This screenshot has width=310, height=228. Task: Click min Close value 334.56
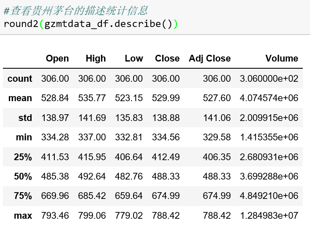click(166, 137)
